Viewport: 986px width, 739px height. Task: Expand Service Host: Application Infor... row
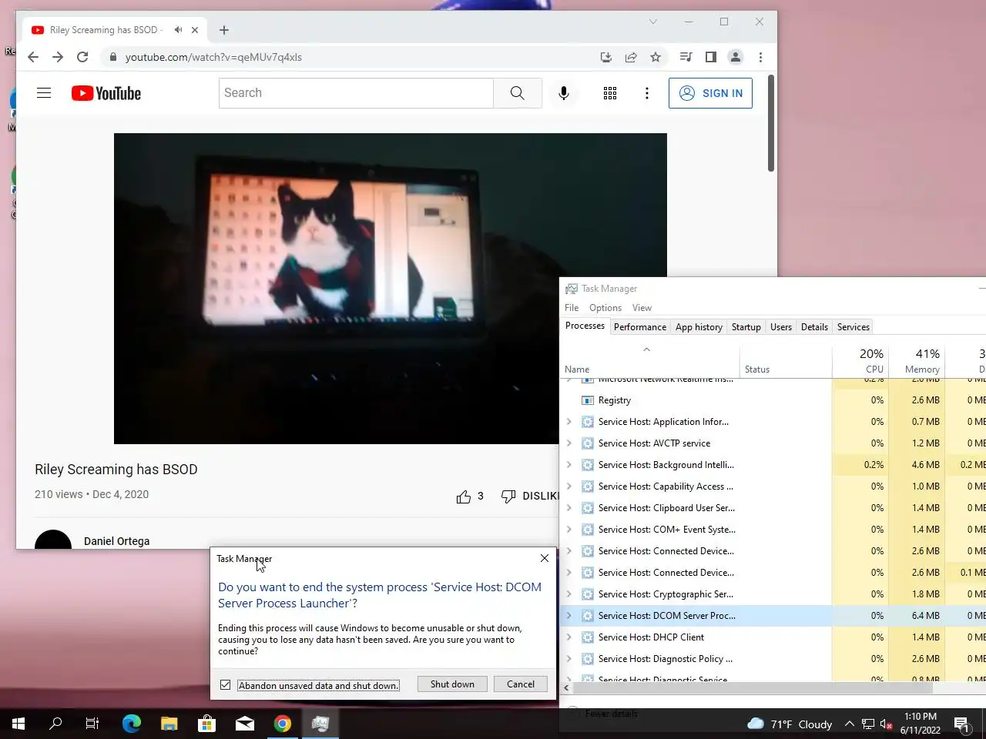click(x=569, y=422)
